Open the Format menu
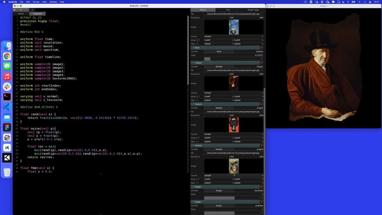 coord(36,2)
